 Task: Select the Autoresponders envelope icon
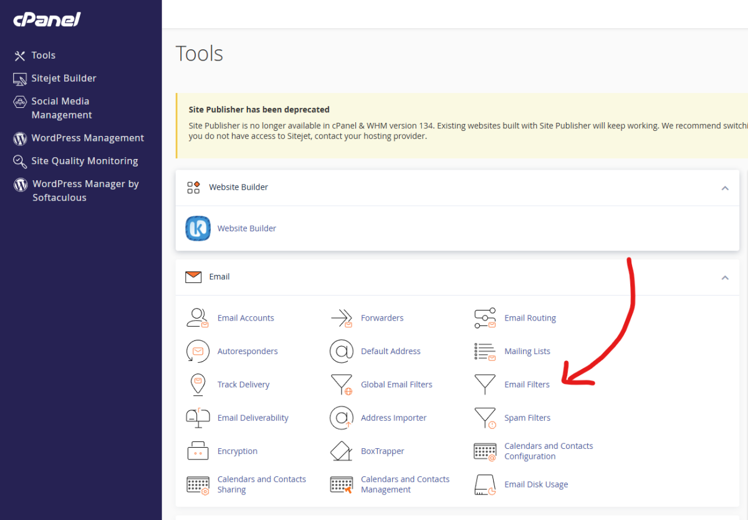[198, 351]
